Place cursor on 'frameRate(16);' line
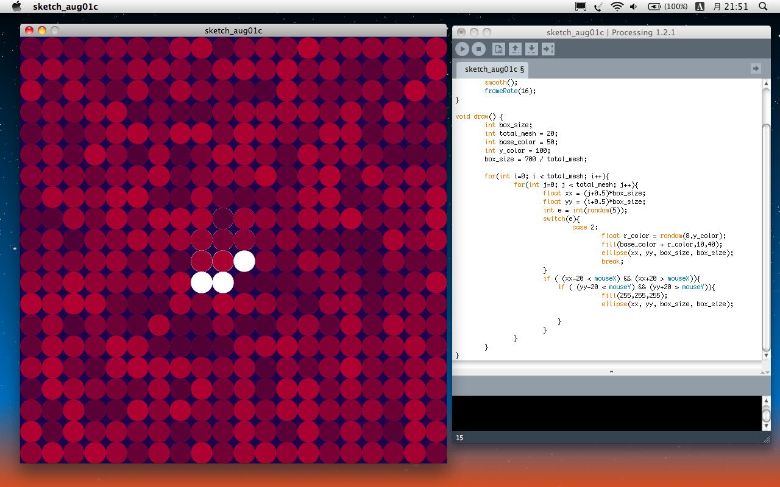The image size is (780, 487). pyautogui.click(x=510, y=91)
